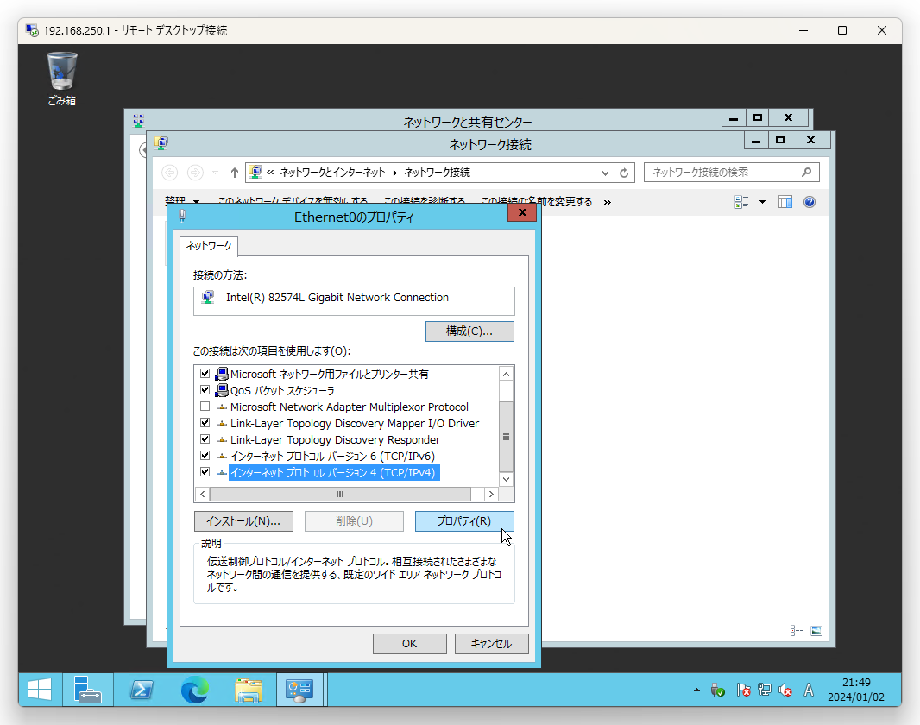Toggle Link-Layer Topology Discovery Mapper I/O Driver checkbox
This screenshot has width=920, height=725.
click(205, 423)
